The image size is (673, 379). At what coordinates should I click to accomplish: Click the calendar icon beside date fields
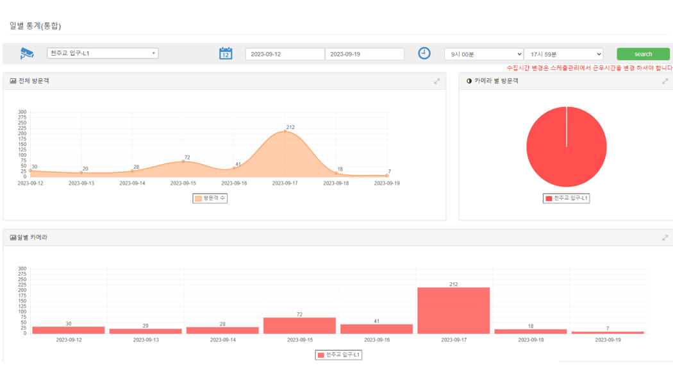point(226,54)
